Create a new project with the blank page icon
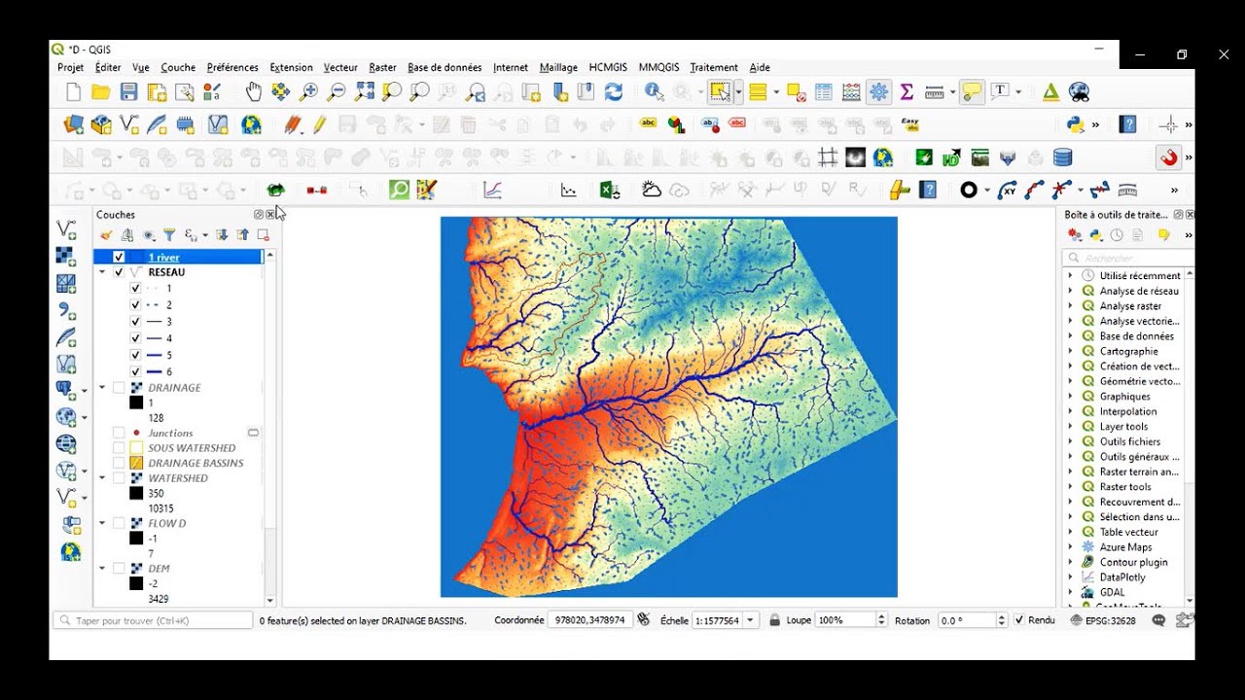Screen dimensions: 1245x700 (x=73, y=92)
